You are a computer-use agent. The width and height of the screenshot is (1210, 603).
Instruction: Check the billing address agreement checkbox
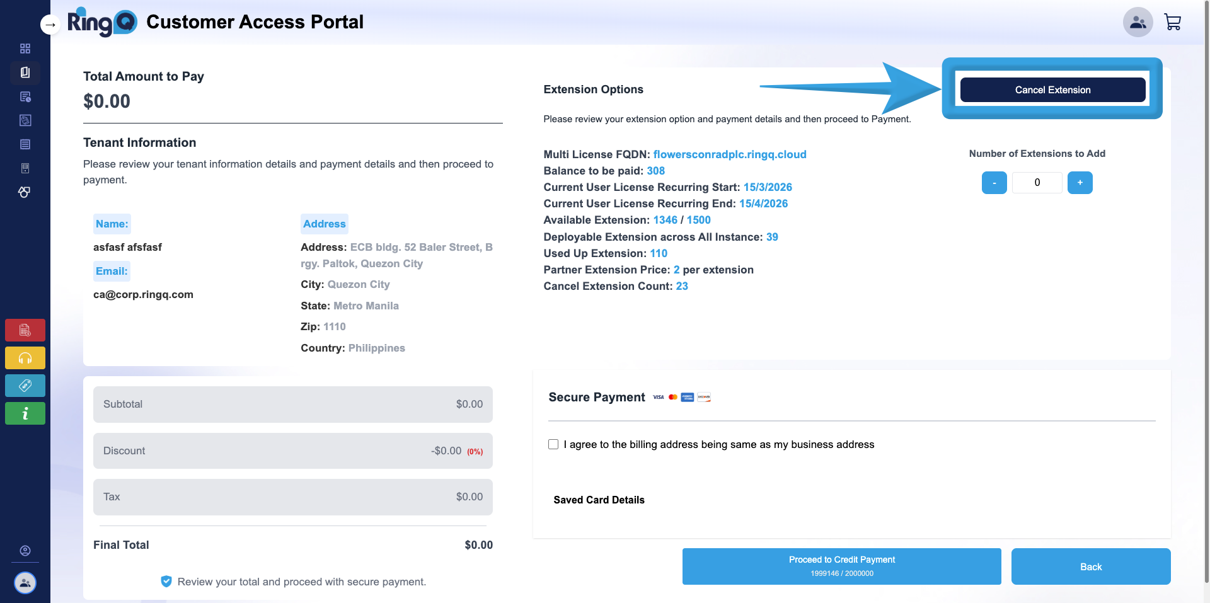click(x=553, y=444)
